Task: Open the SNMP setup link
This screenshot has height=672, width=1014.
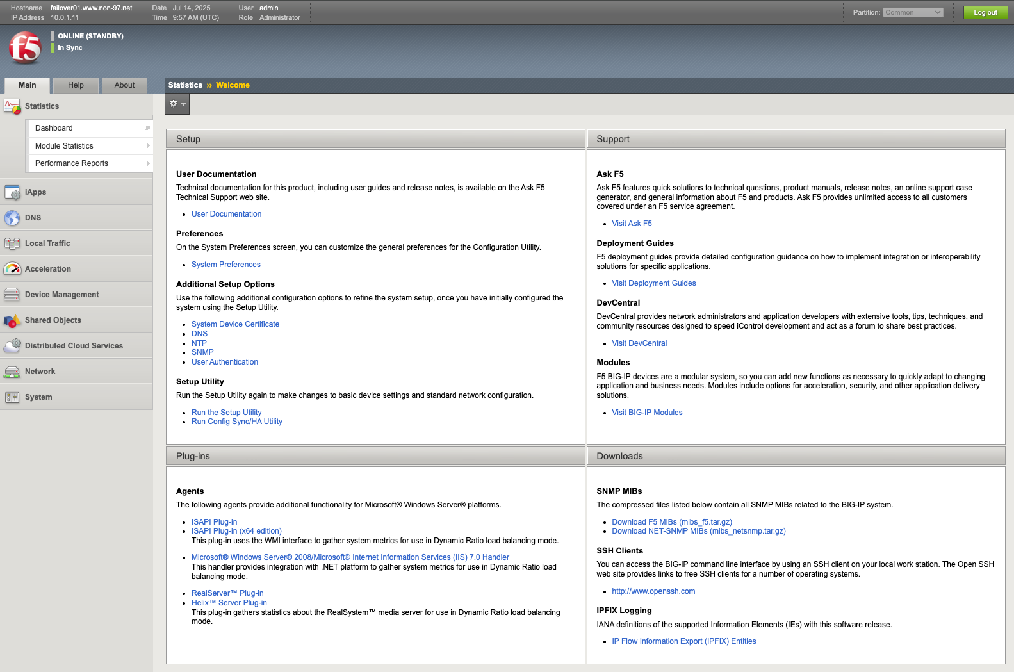Action: (202, 352)
